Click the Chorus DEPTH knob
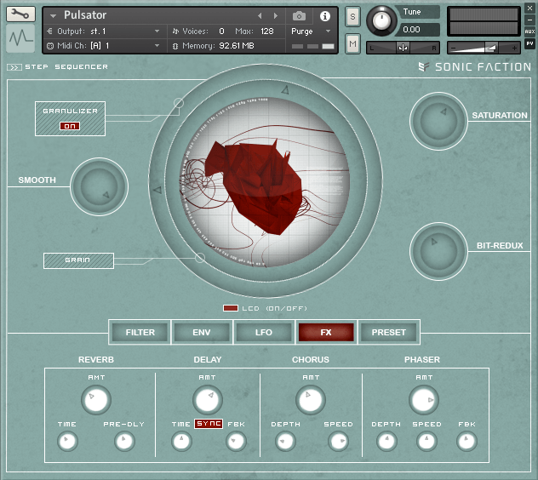The height and width of the screenshot is (480, 538). 285,441
